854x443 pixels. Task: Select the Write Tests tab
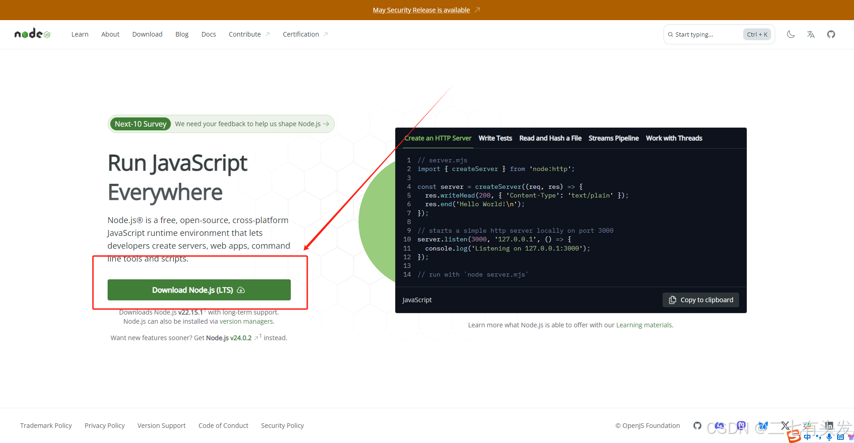pos(495,138)
